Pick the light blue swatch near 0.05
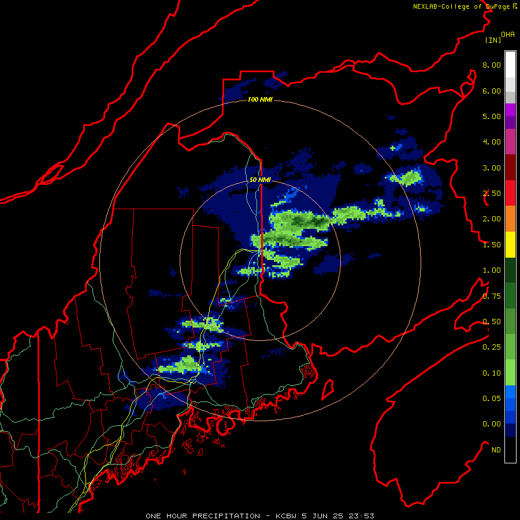This screenshot has width=520, height=520. (x=510, y=392)
